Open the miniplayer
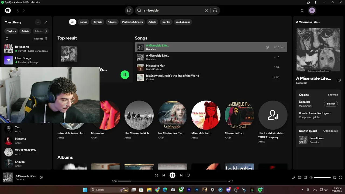Viewport: 345px width, 194px height. (x=335, y=178)
